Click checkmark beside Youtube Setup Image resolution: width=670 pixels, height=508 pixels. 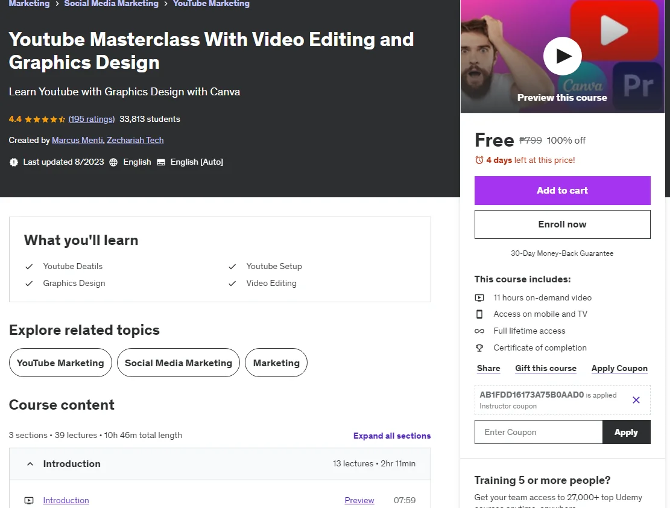tap(232, 267)
